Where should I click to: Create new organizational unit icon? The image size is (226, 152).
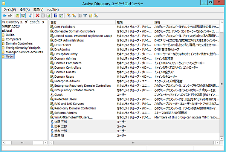(x=79, y=15)
